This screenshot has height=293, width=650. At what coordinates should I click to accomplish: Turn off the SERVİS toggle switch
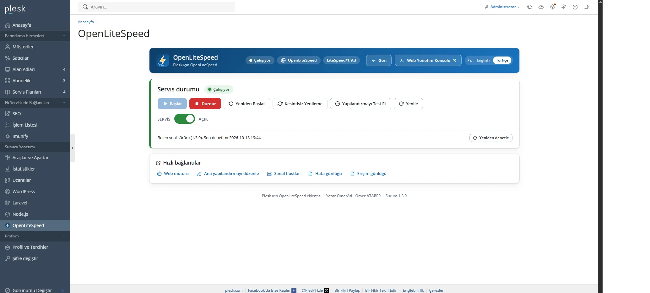point(185,119)
